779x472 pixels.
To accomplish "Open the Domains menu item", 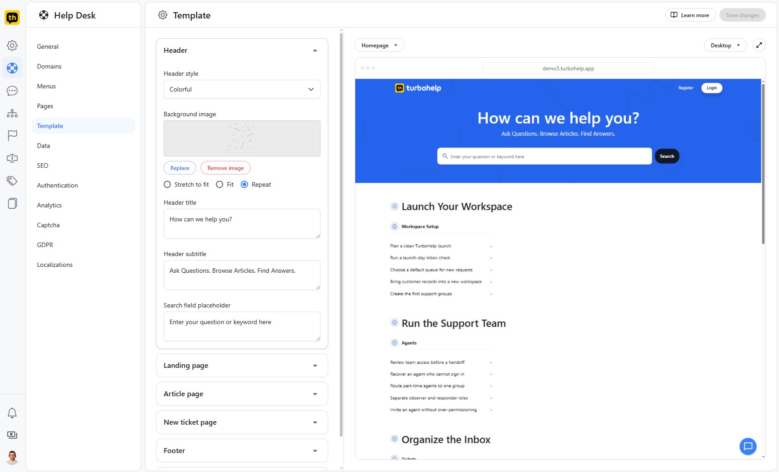I will click(x=83, y=66).
